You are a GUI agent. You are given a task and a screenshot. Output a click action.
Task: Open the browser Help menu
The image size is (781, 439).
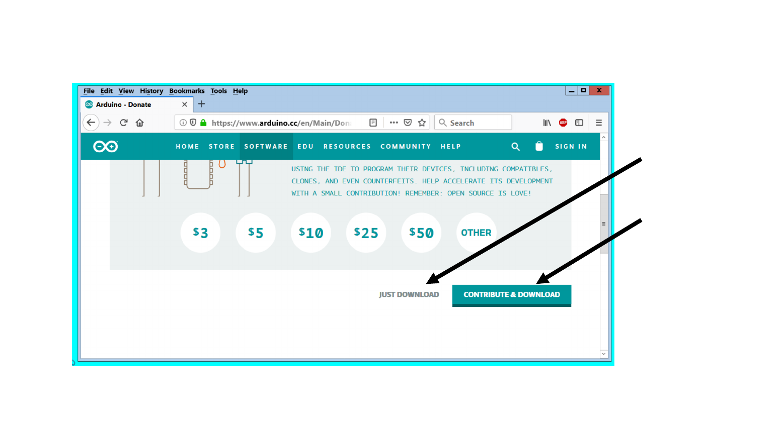click(x=240, y=91)
